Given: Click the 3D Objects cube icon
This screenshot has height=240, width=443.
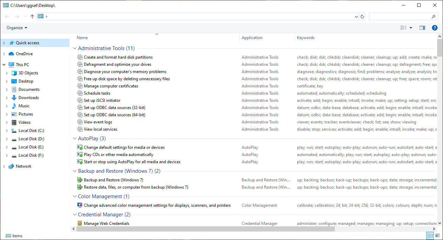Looking at the screenshot, I should pyautogui.click(x=14, y=73).
